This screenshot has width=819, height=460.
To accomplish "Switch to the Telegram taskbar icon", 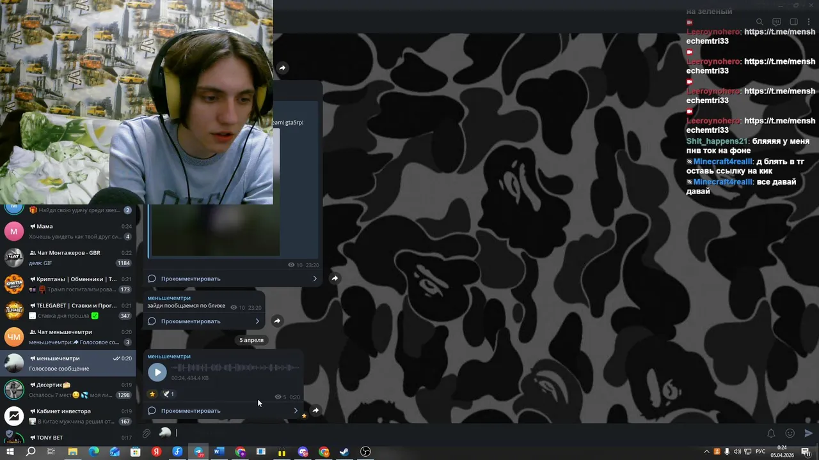I will point(198,452).
